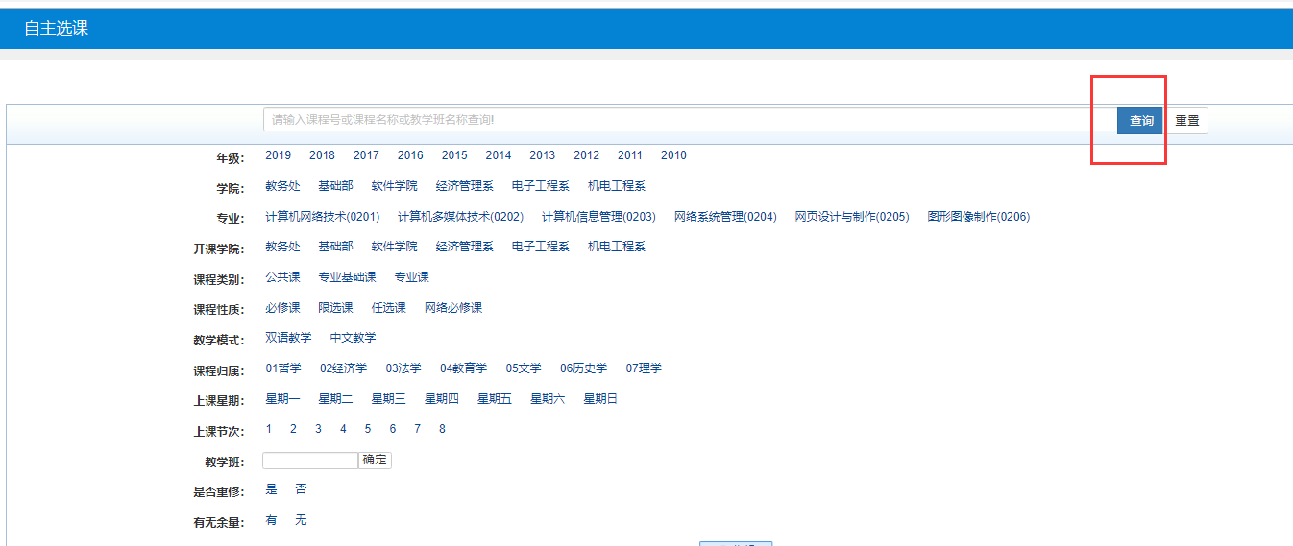Viewport: 1293px width, 546px height.
Task: Filter by 任选课 course nature
Action: point(388,308)
